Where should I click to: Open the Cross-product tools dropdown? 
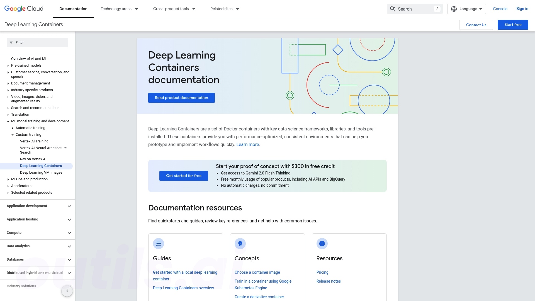coord(174,9)
